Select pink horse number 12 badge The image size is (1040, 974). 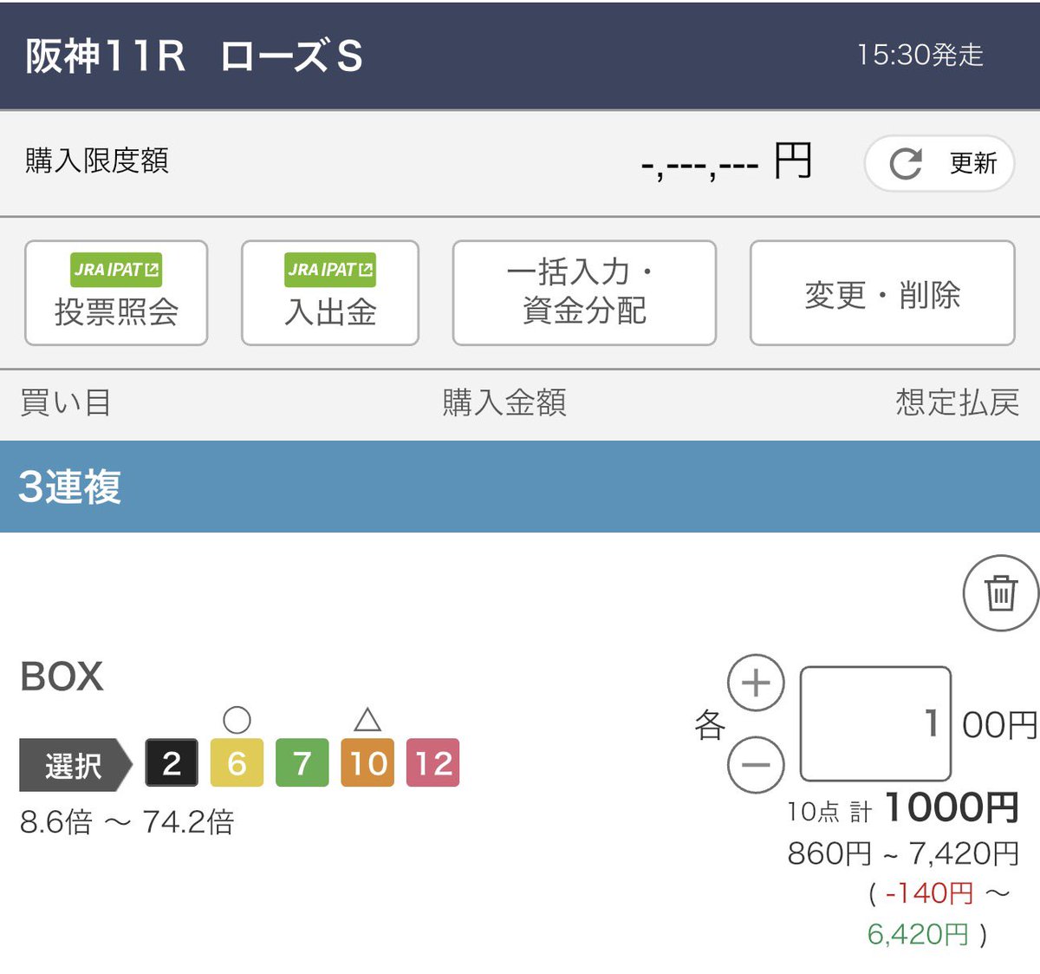432,763
